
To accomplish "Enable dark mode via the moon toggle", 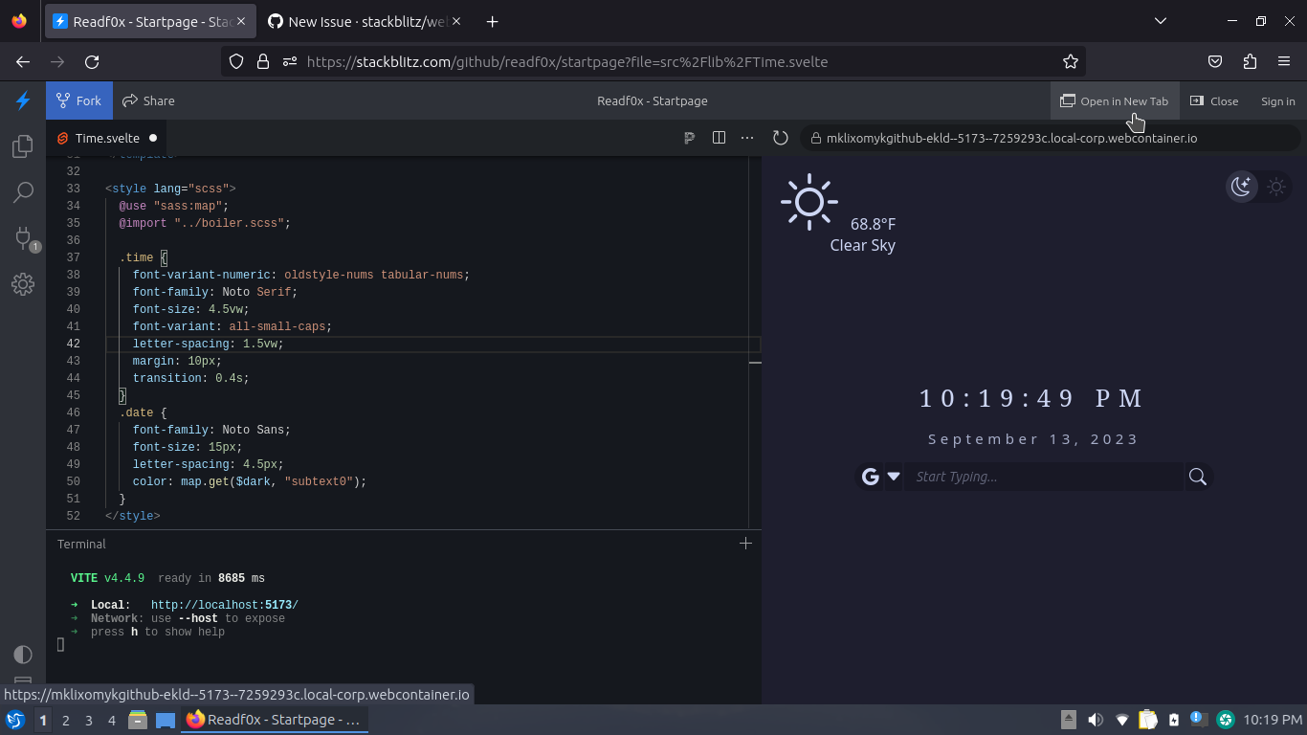I will click(x=1241, y=187).
